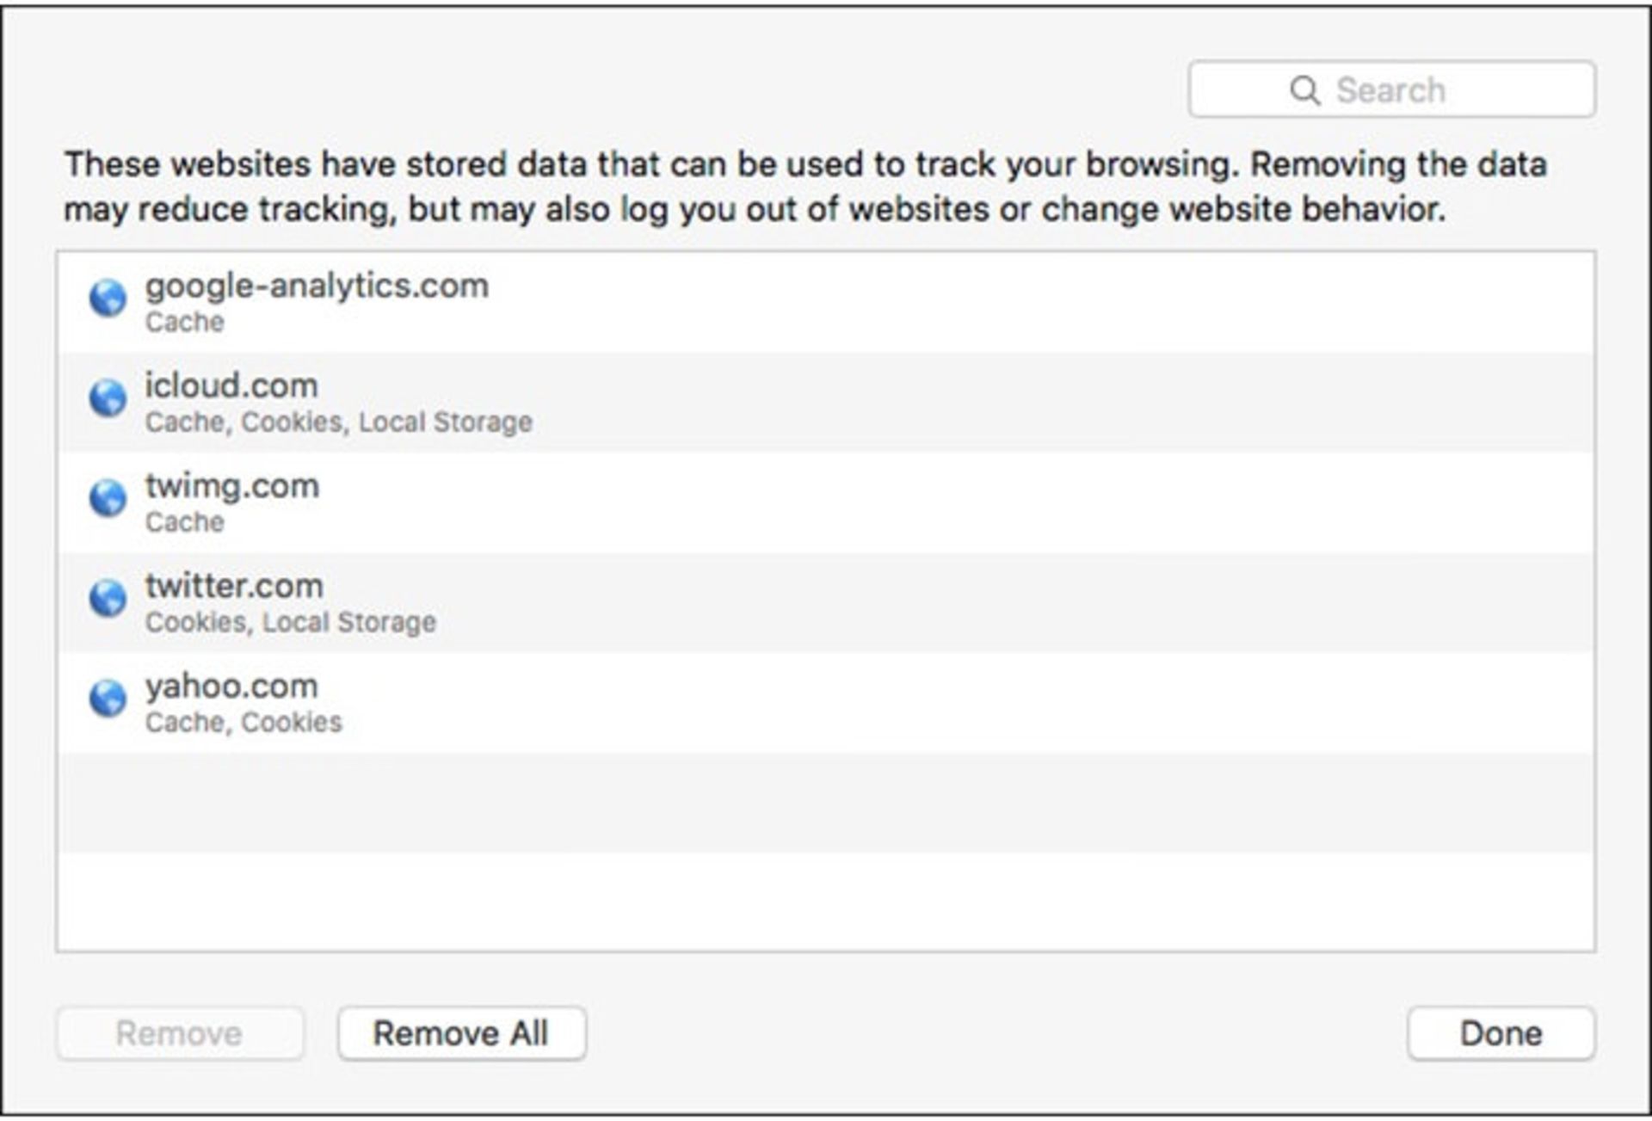
Task: Click the magnifying glass search icon
Action: (x=1304, y=89)
